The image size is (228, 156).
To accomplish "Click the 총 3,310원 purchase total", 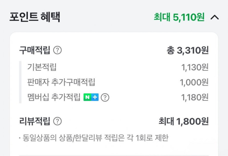I will (x=187, y=50).
